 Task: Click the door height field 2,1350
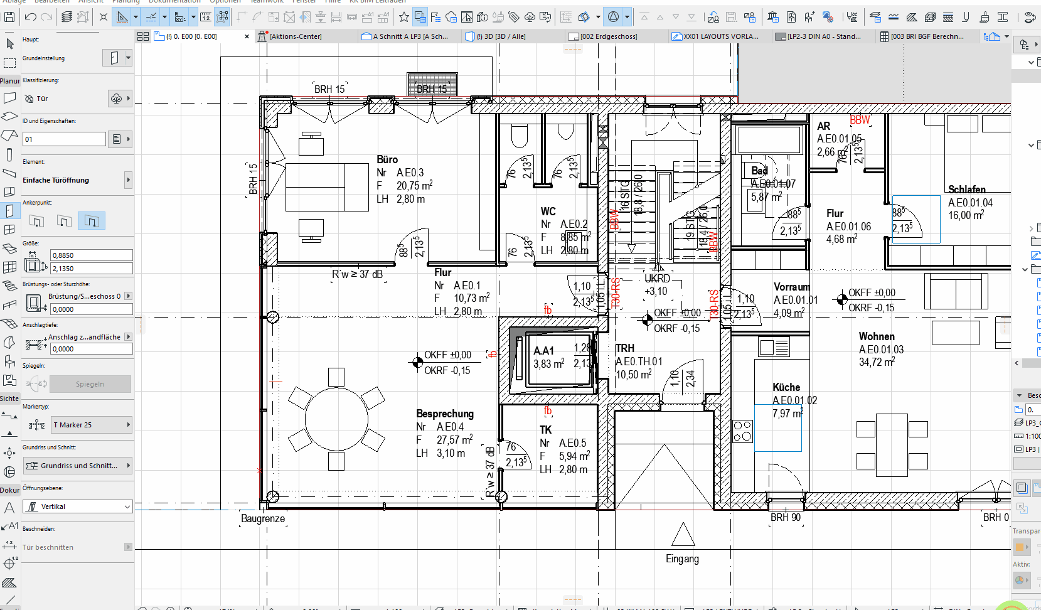(92, 269)
